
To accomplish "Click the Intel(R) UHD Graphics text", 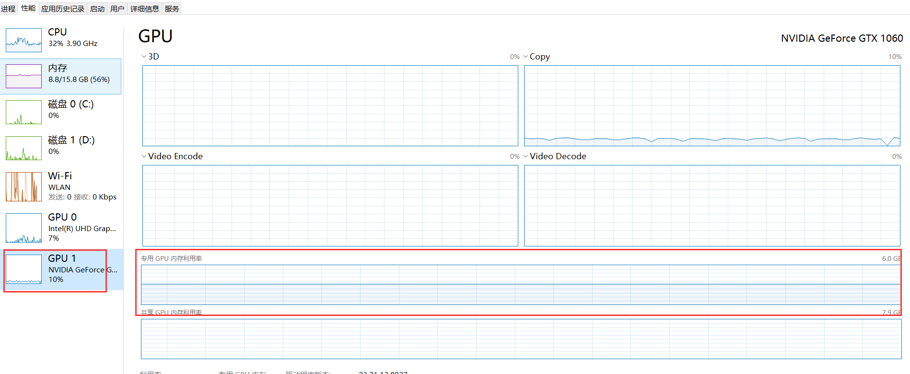I will click(82, 229).
